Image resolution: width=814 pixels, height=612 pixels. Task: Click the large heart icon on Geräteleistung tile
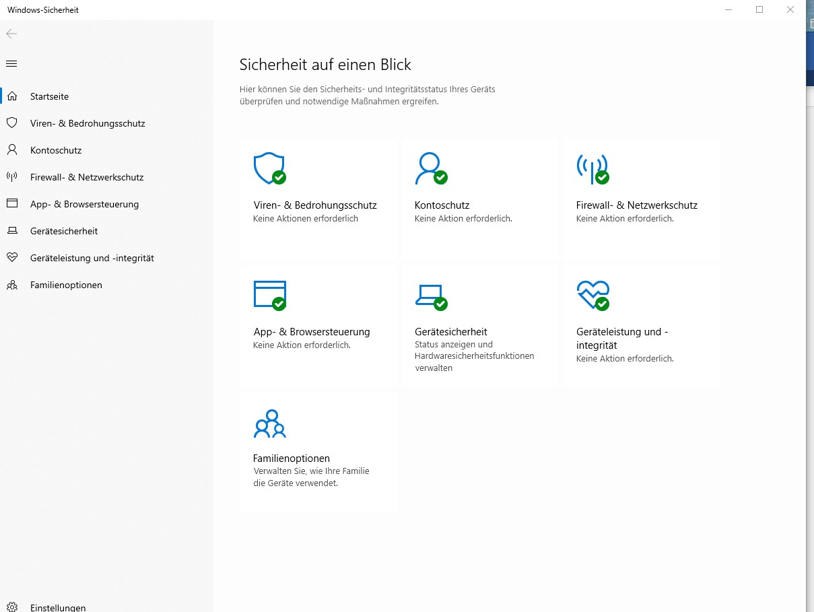tap(592, 295)
